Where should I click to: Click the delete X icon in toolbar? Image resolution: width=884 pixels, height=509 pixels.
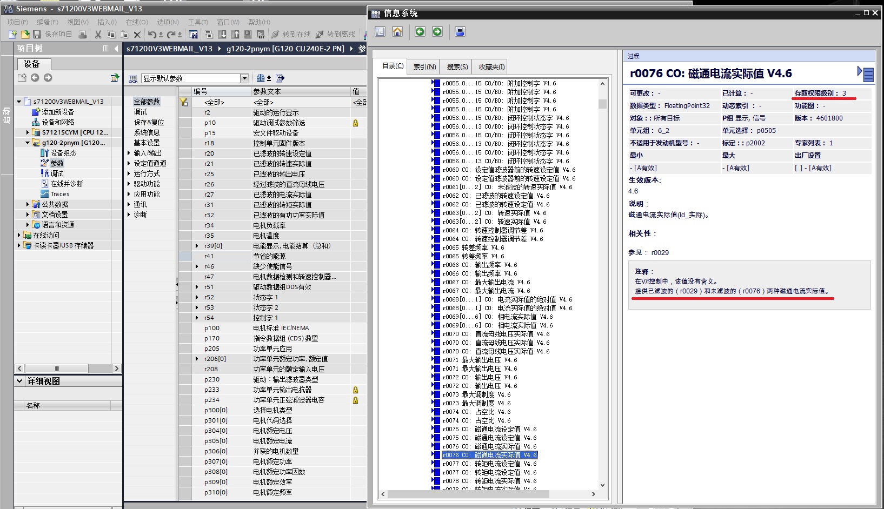pyautogui.click(x=137, y=34)
